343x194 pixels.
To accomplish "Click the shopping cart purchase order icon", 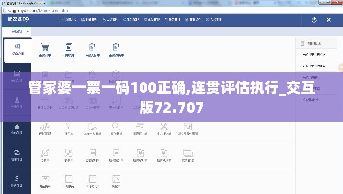I will click(x=45, y=48).
